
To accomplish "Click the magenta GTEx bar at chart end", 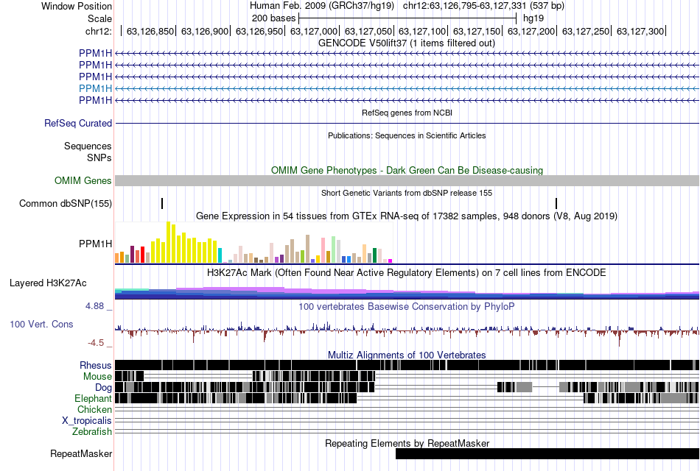I will pyautogui.click(x=390, y=261).
